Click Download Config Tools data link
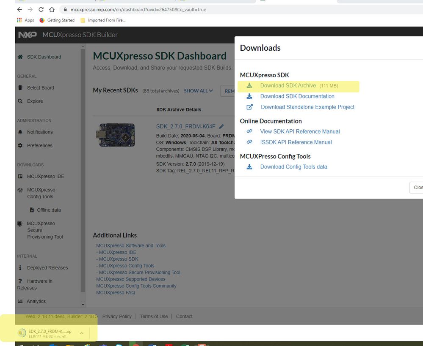 (x=293, y=167)
